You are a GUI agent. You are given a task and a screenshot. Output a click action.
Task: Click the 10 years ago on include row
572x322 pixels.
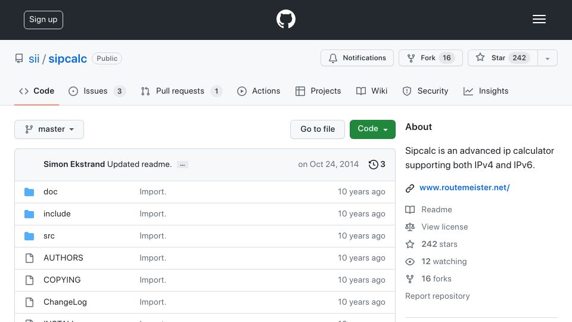[362, 213]
